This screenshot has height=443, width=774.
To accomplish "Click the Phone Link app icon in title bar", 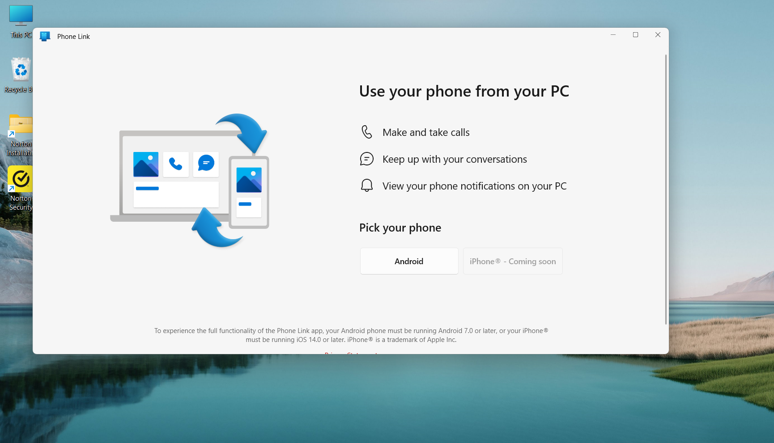I will tap(45, 36).
